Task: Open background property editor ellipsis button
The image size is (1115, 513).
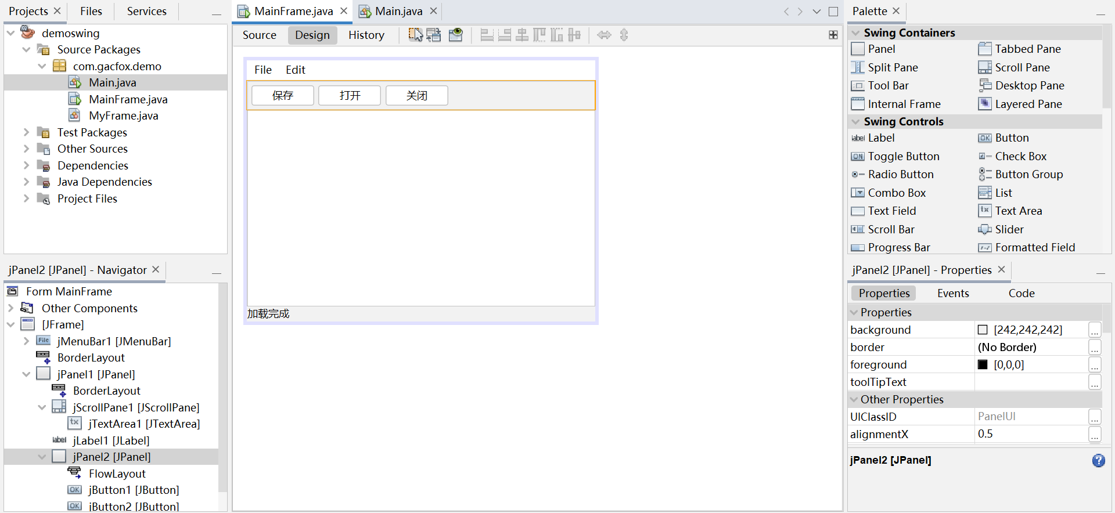Action: point(1095,330)
